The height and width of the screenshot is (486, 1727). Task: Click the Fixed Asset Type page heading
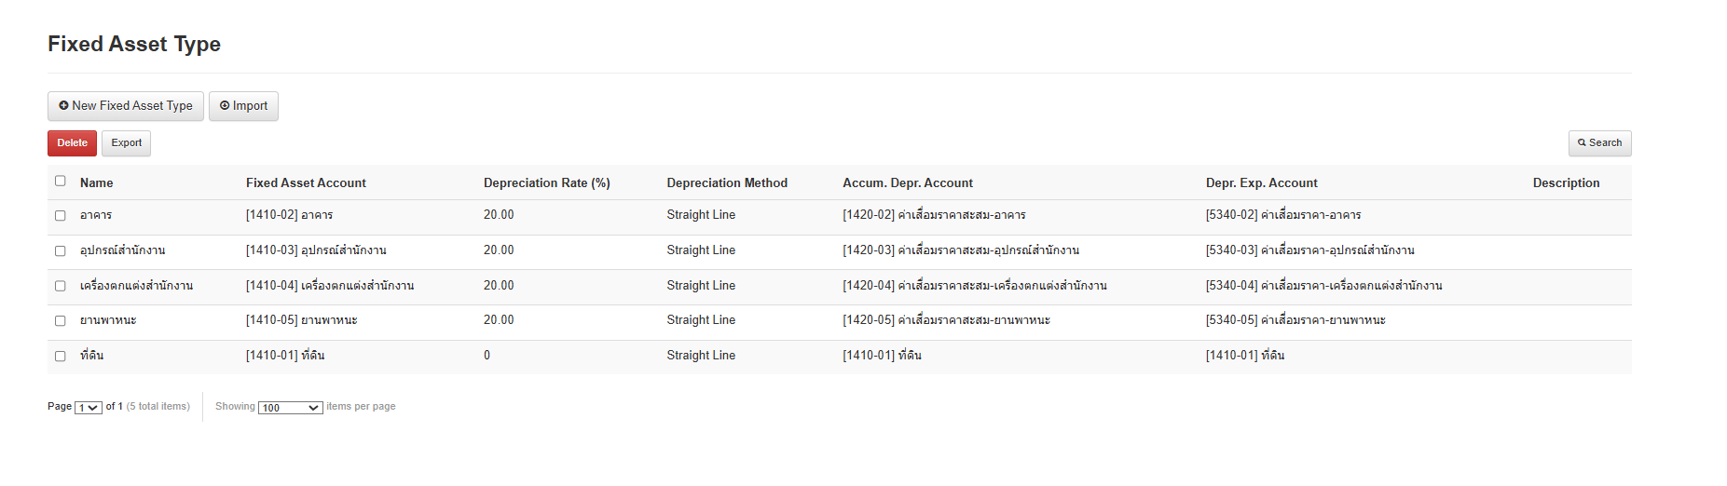coord(134,44)
